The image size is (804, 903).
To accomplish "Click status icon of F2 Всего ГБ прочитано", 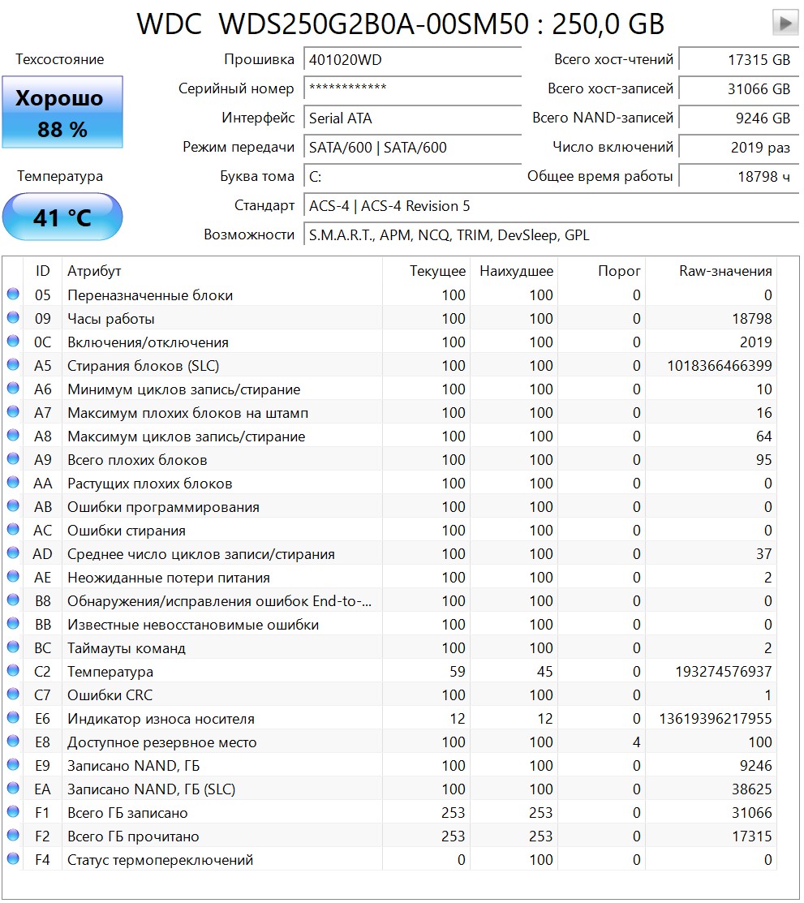I will (13, 836).
